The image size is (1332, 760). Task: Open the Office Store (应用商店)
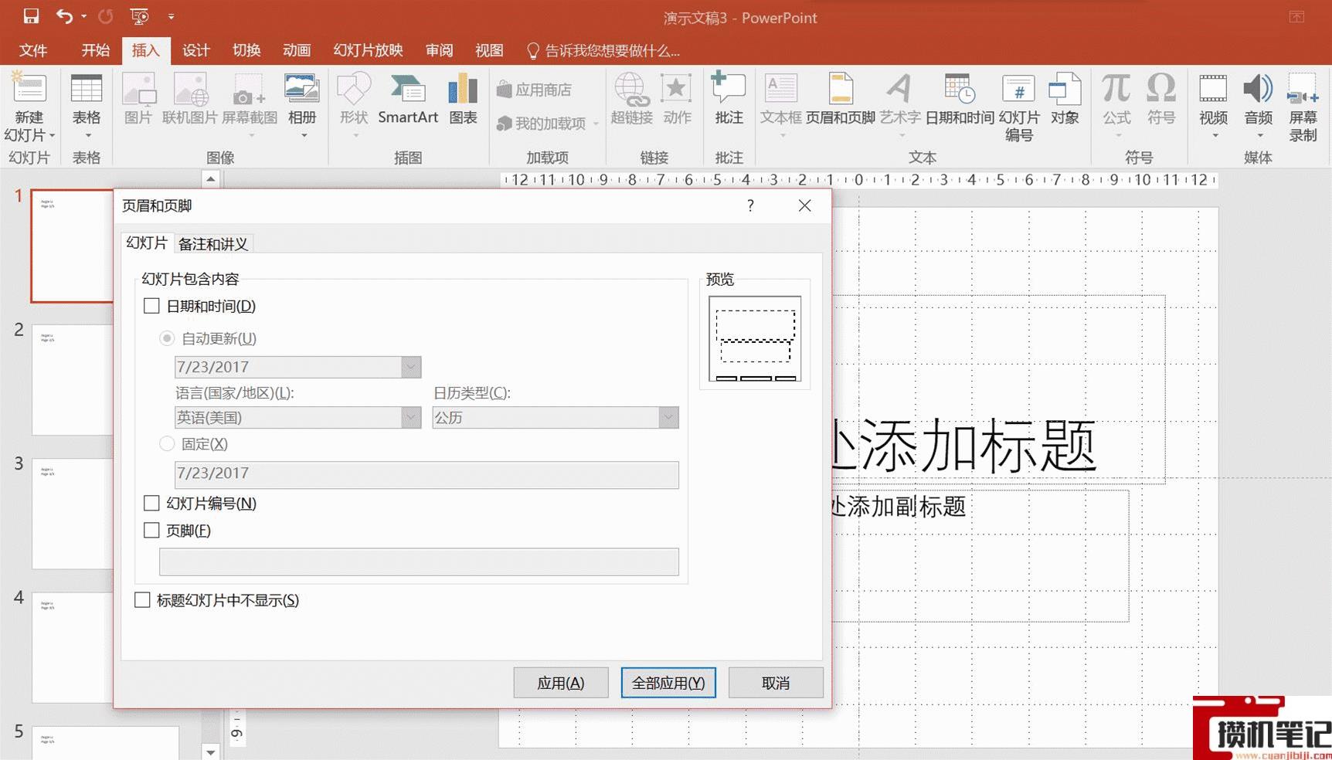[x=534, y=90]
